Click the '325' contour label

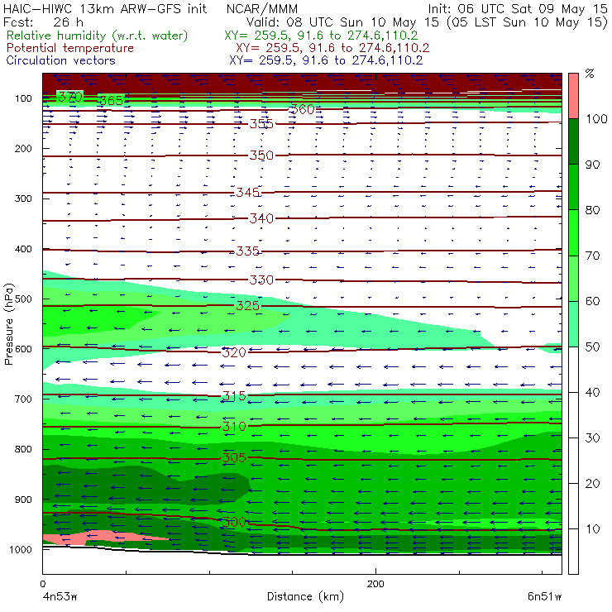(247, 305)
